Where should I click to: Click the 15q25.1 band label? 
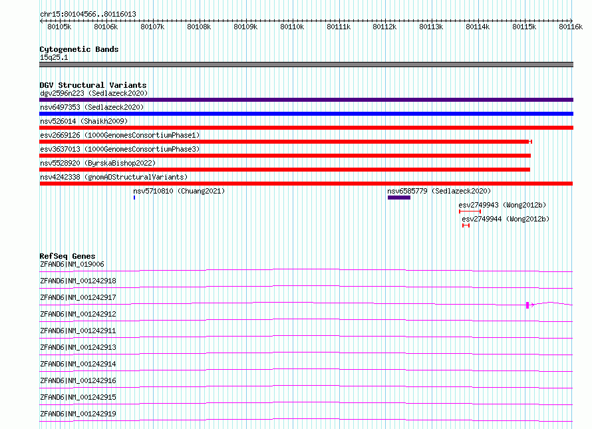54,57
